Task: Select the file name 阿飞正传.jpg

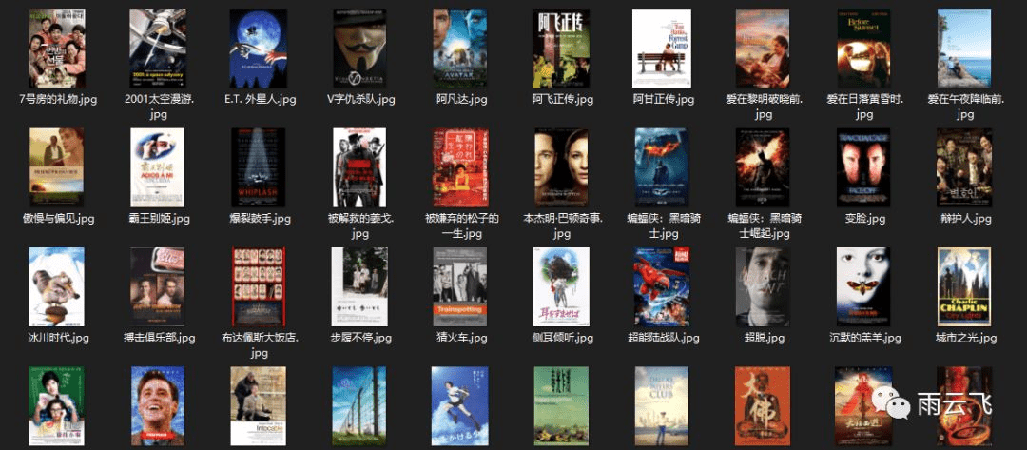Action: (x=563, y=100)
